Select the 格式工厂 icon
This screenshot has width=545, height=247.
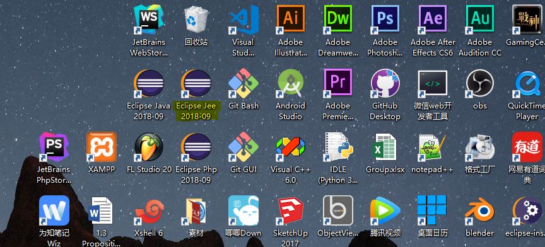479,147
